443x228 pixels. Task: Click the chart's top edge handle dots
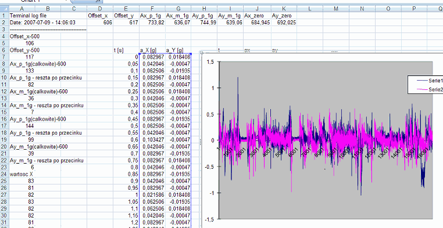coord(334,52)
